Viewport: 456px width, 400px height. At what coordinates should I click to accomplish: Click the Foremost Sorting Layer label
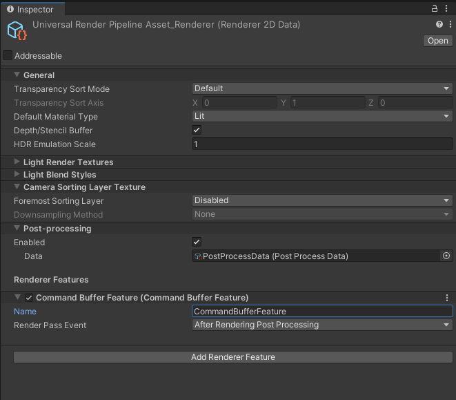point(59,201)
